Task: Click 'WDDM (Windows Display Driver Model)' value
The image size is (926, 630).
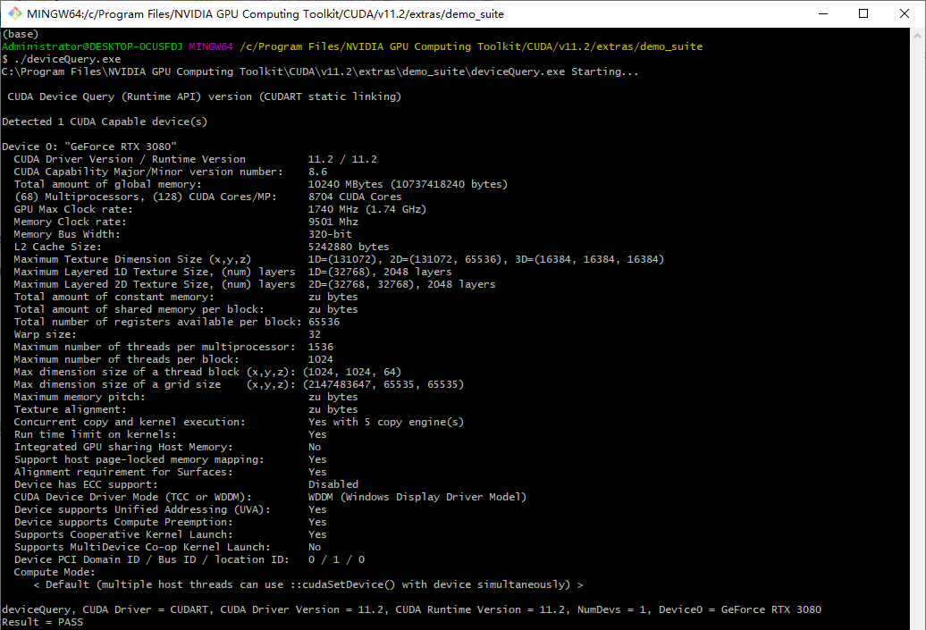Action: point(417,497)
